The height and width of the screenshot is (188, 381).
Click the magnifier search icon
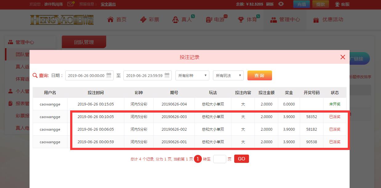coord(35,75)
